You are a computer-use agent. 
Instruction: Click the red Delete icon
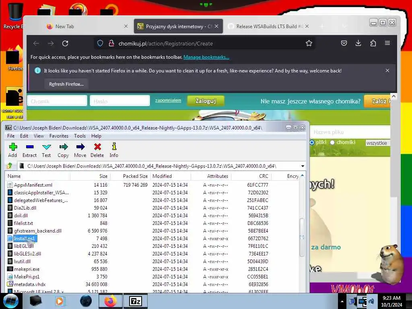coord(97,150)
